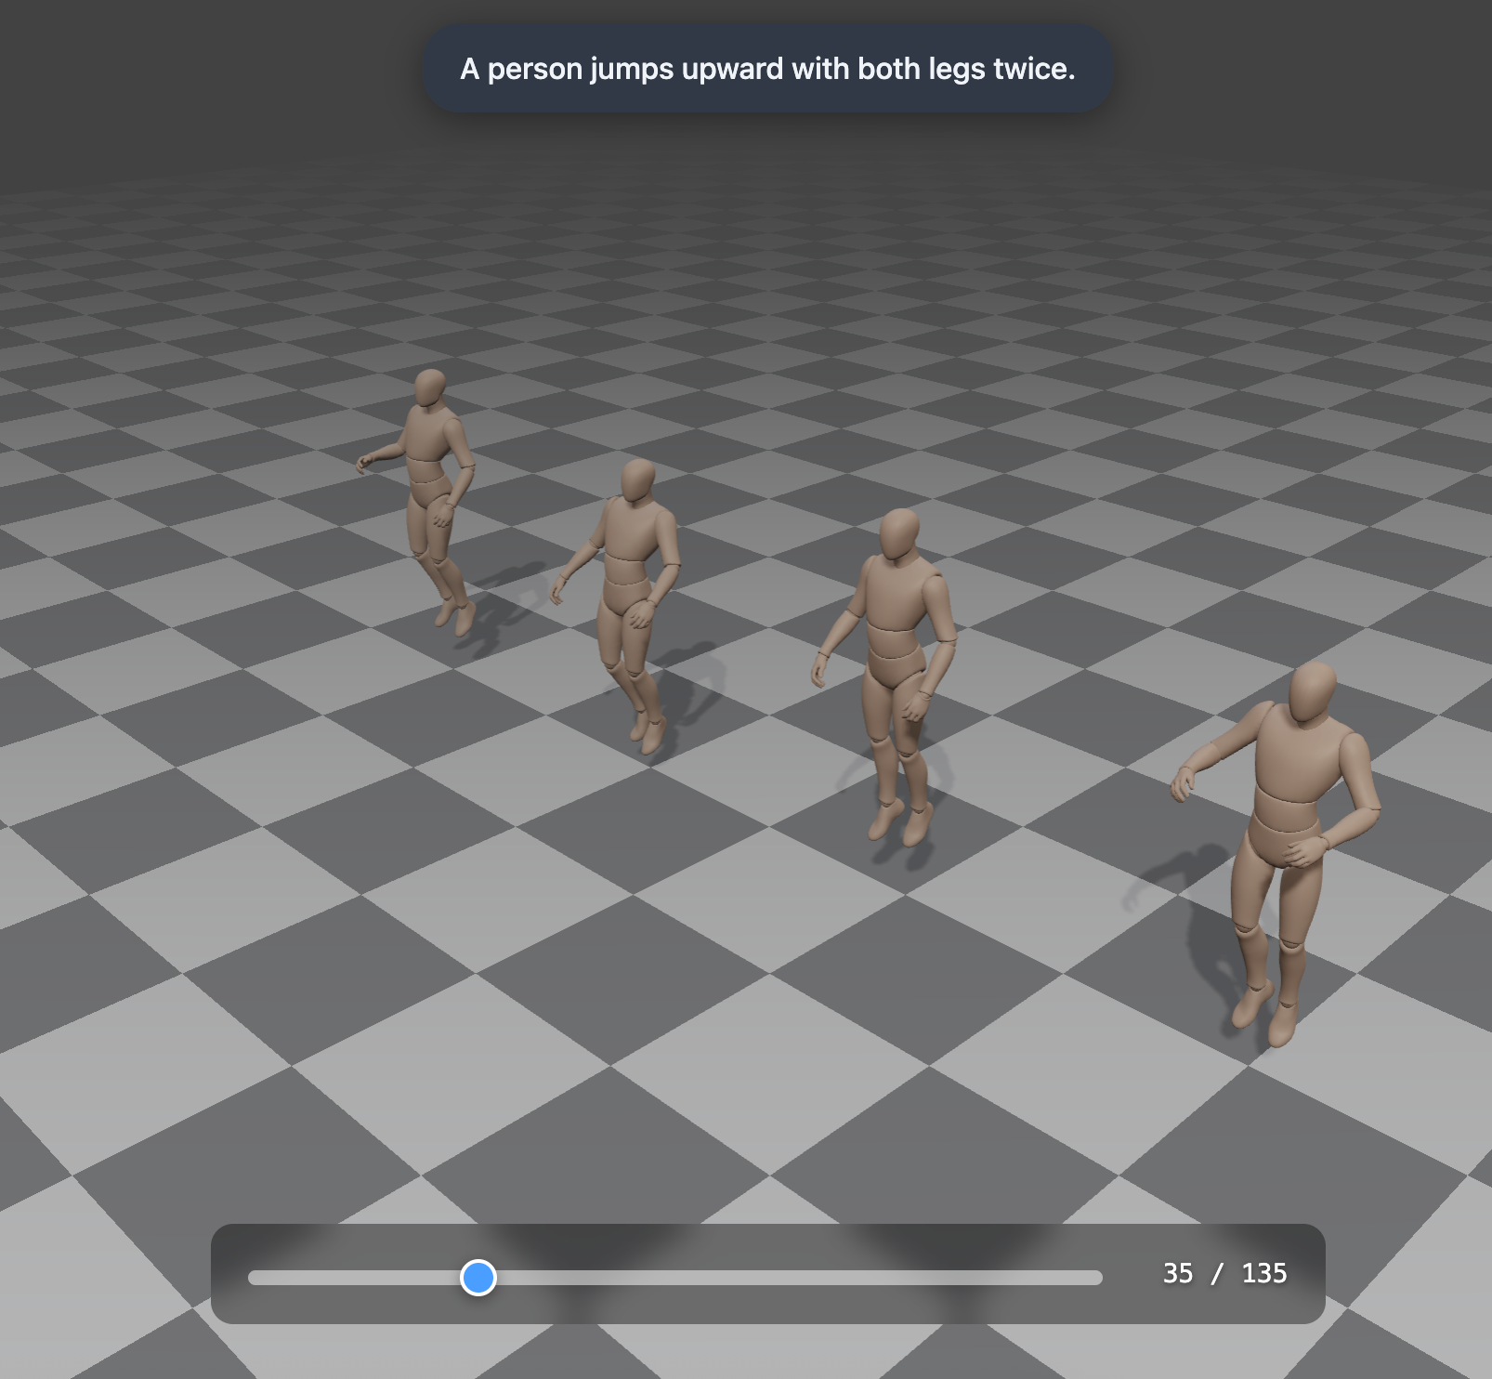Click the current frame number 35
Viewport: 1492px width, 1379px height.
[1177, 1273]
